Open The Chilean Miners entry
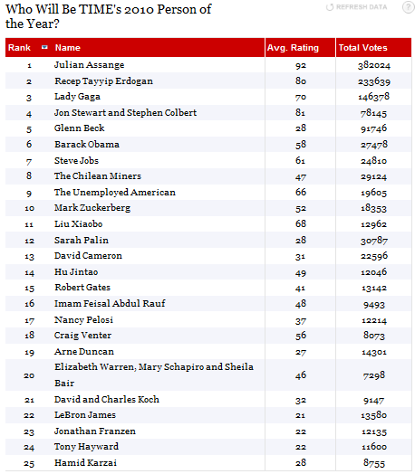Image resolution: width=415 pixels, height=474 pixels. tap(98, 175)
